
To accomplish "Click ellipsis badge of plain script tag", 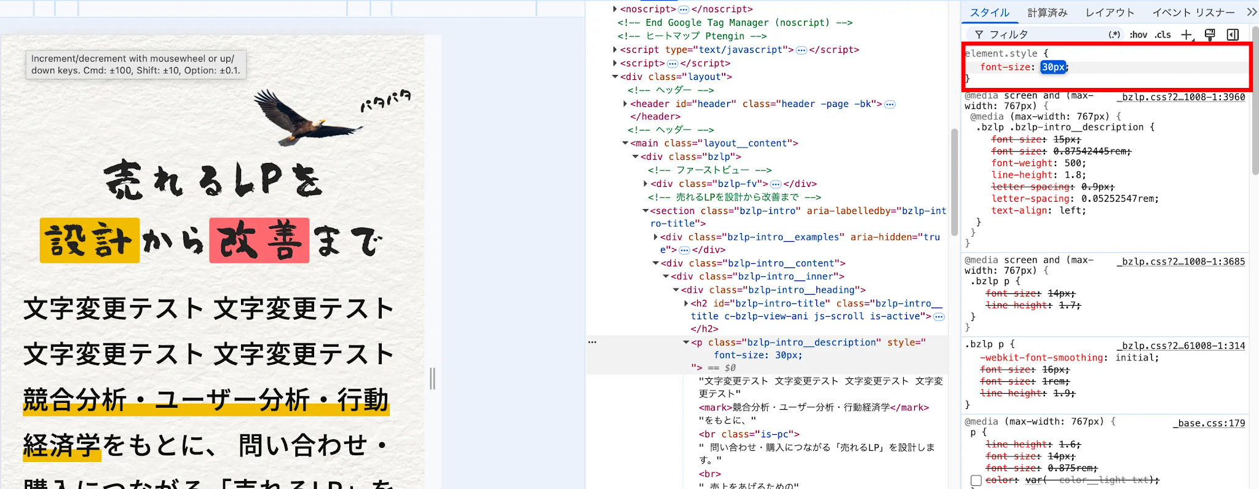I will coord(673,63).
